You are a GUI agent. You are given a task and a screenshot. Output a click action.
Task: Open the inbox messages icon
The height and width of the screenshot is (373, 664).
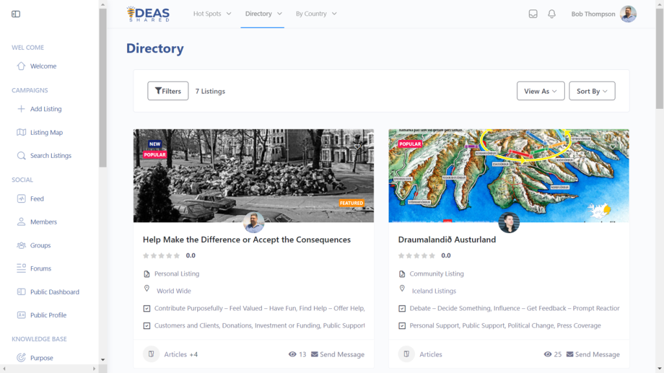[x=533, y=14]
